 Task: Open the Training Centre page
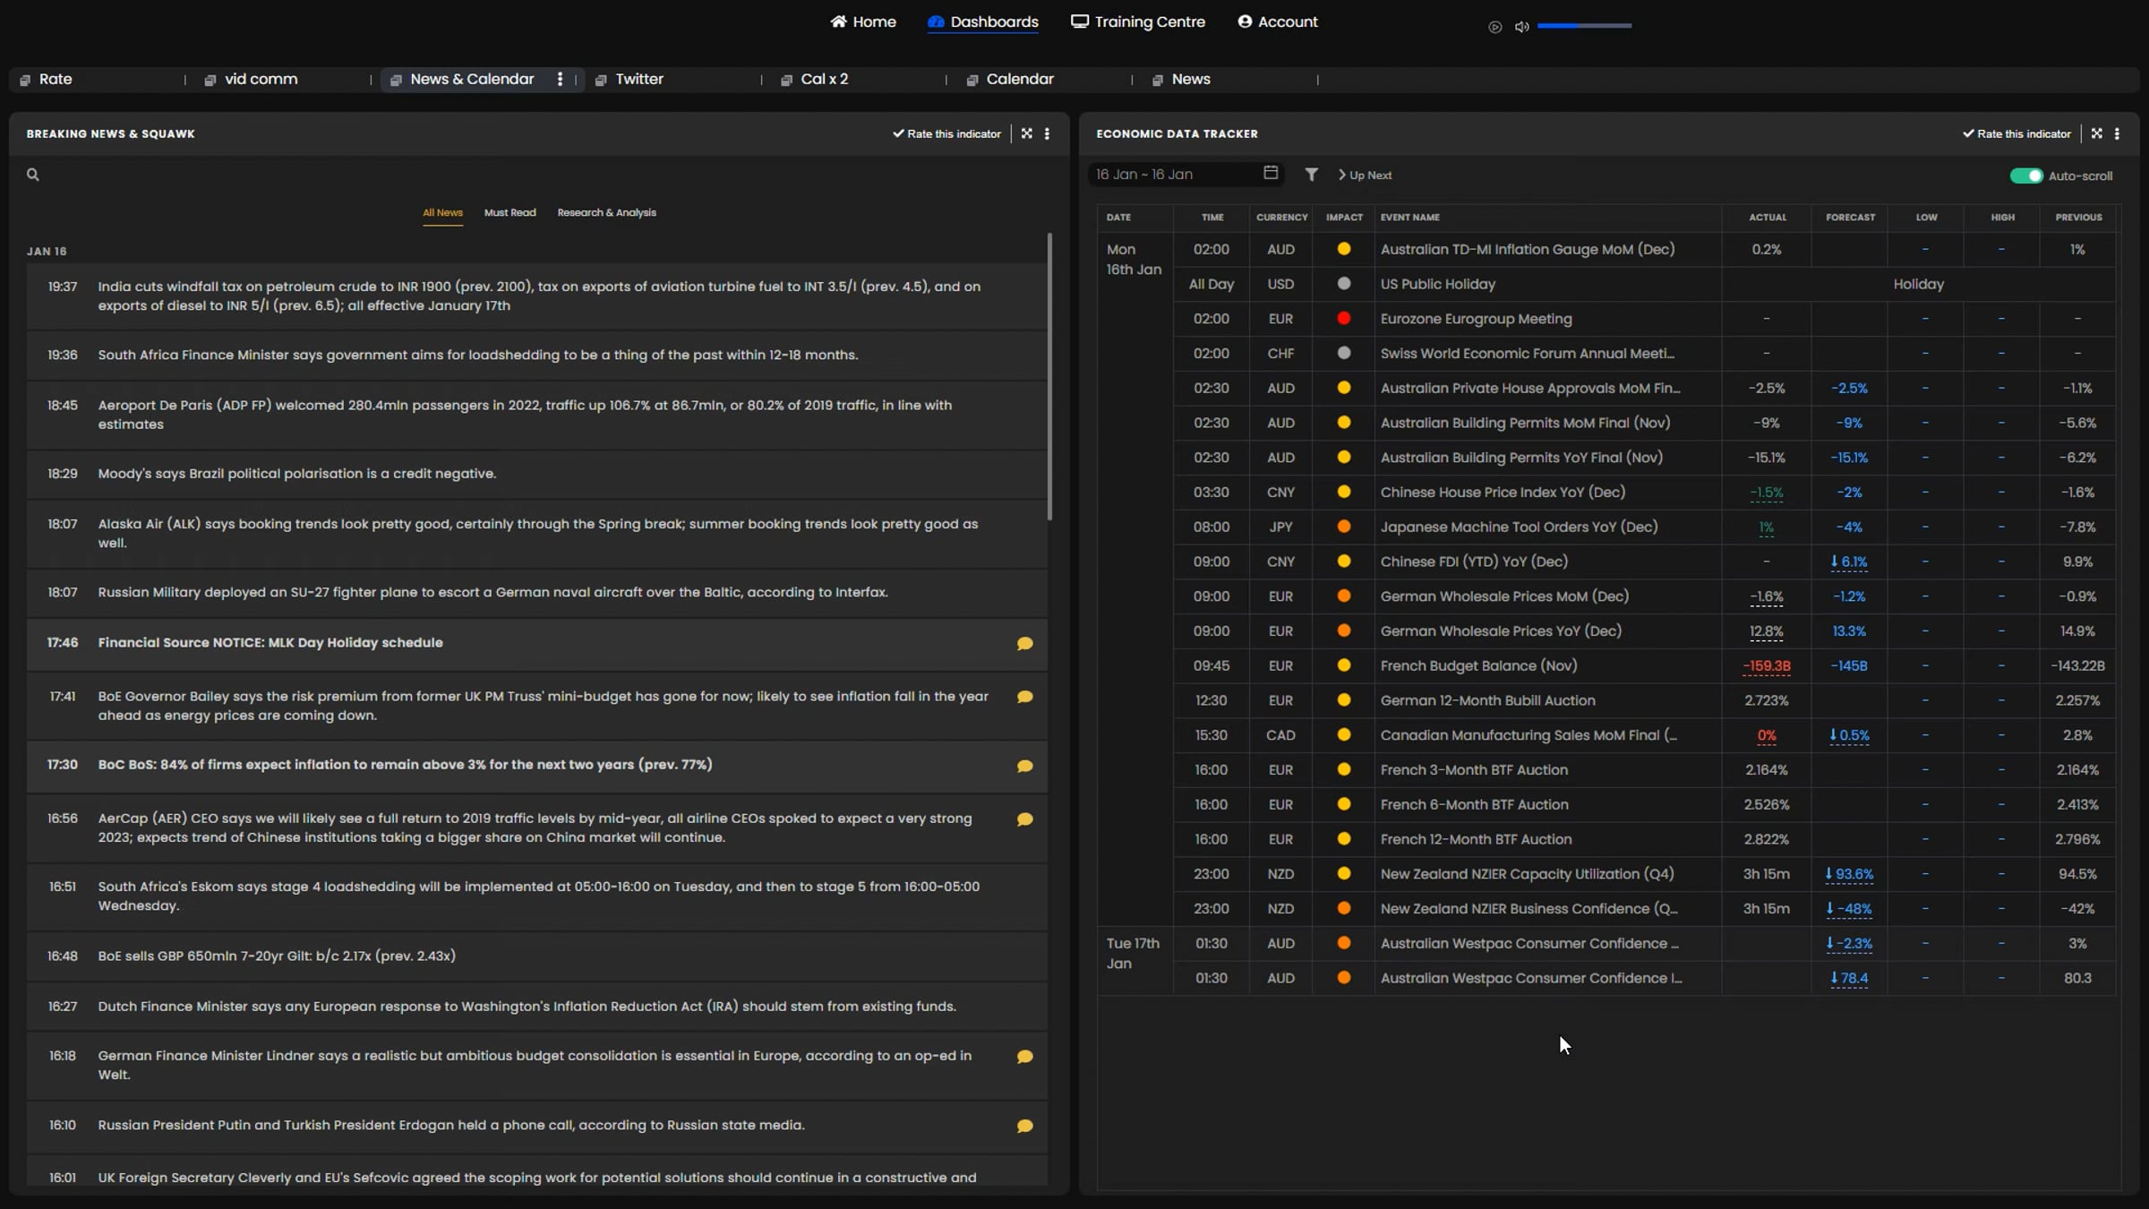(x=1138, y=21)
